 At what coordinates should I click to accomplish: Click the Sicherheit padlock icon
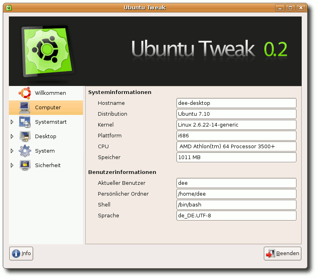(x=25, y=165)
